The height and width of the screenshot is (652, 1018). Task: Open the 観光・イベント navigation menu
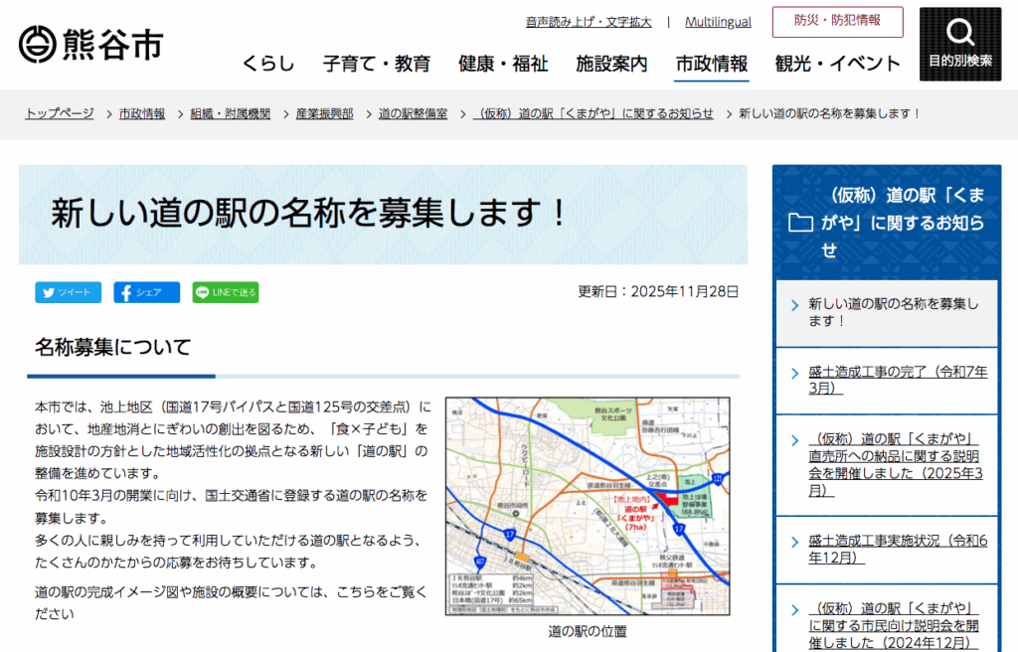[x=837, y=65]
